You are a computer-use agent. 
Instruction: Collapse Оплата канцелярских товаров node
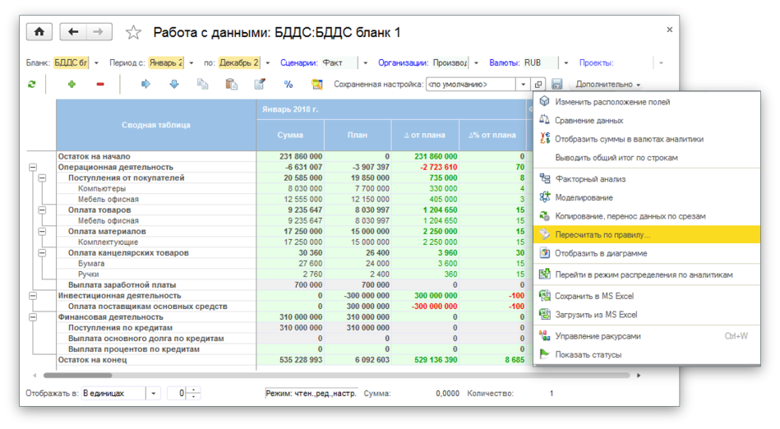[42, 253]
